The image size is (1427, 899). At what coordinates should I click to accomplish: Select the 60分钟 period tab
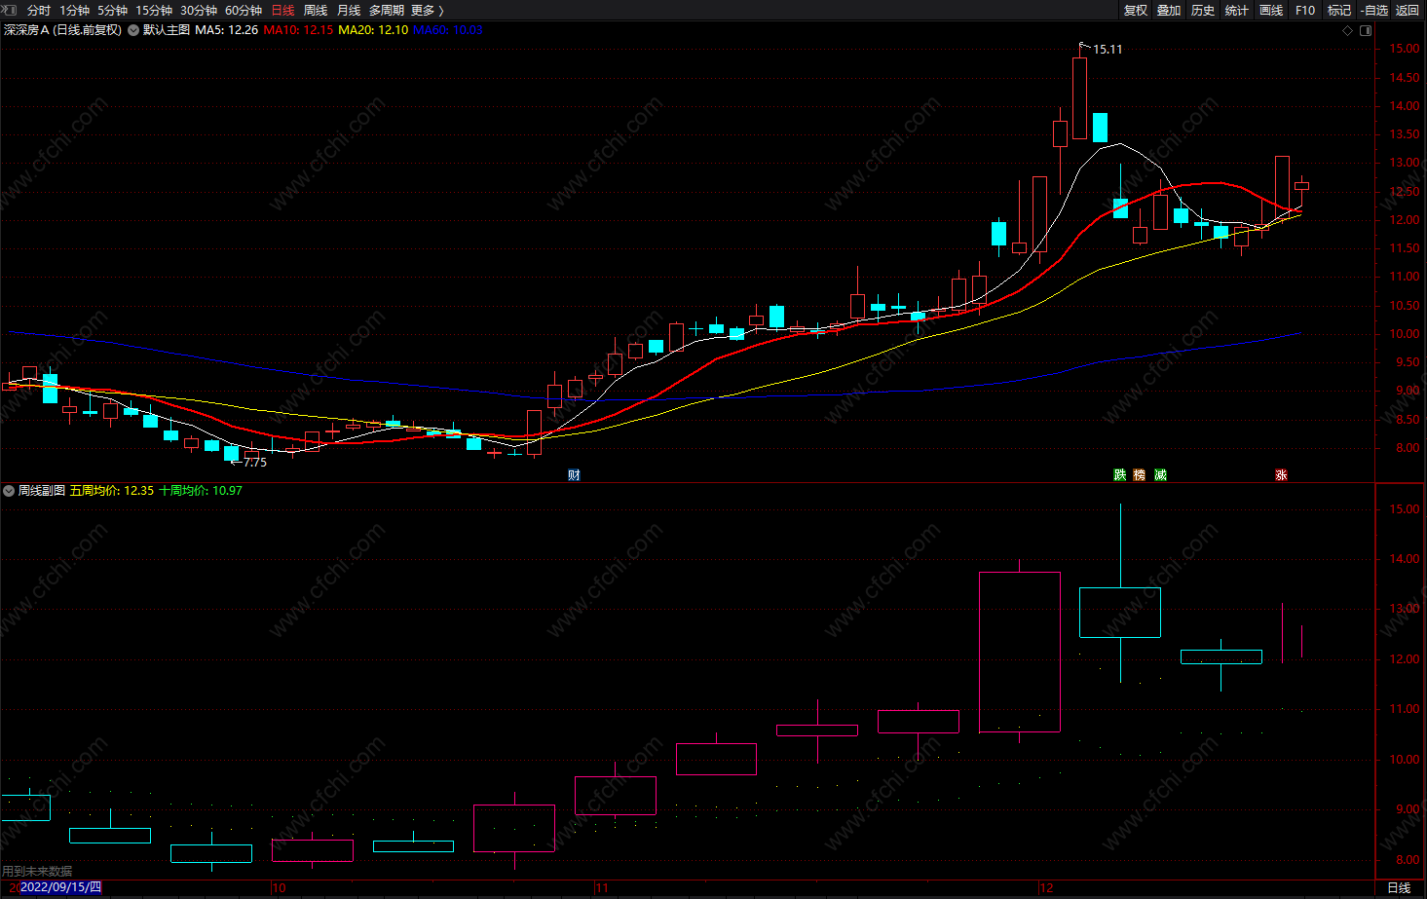244,10
